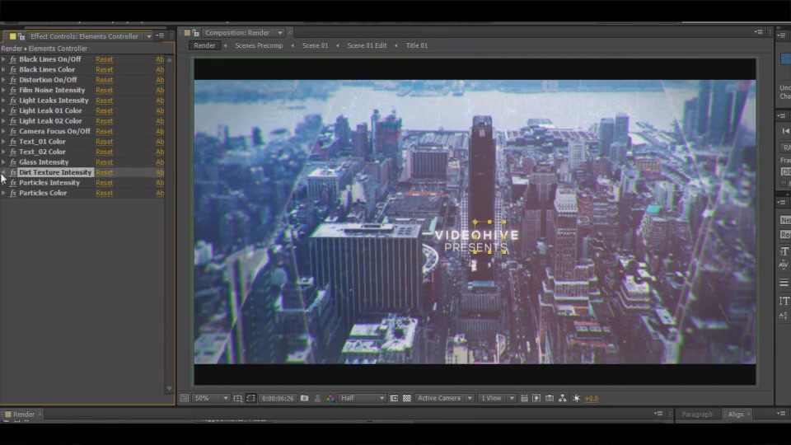Open Effect Controls panel menu icon

(x=160, y=35)
